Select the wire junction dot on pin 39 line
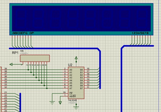 pos(28,70)
